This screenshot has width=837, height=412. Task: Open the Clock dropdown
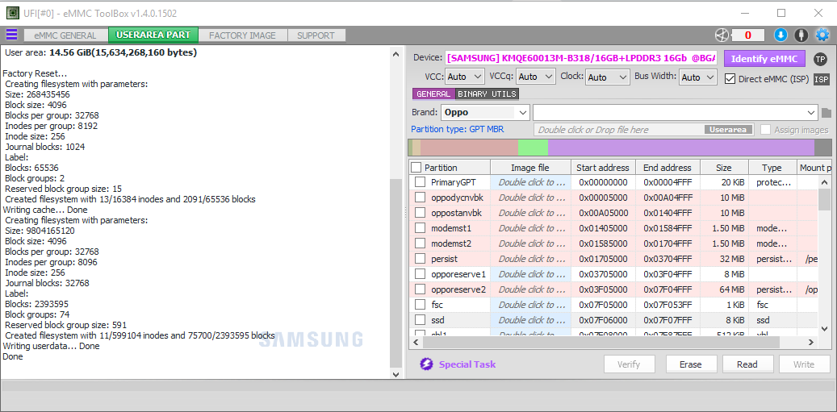608,77
